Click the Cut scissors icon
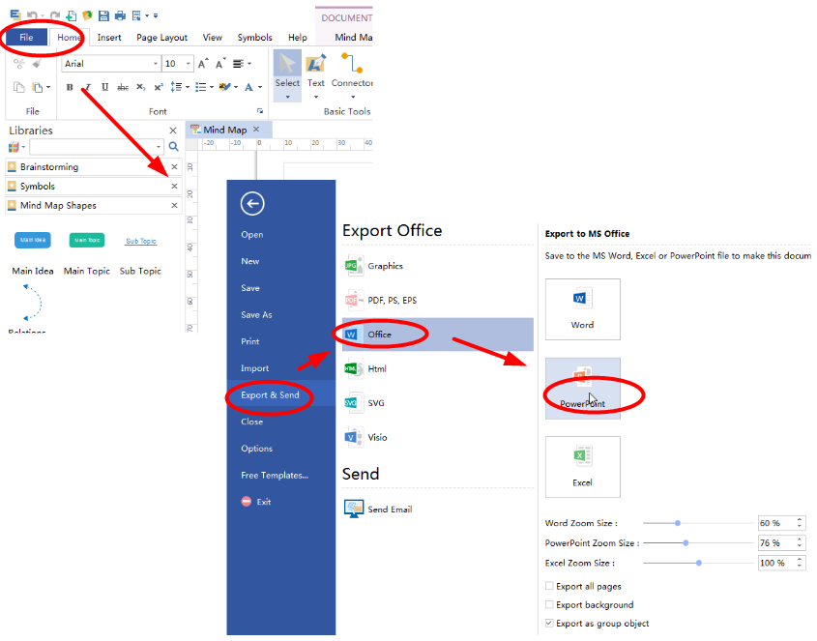Viewport: 817px width, 641px height. pyautogui.click(x=18, y=64)
